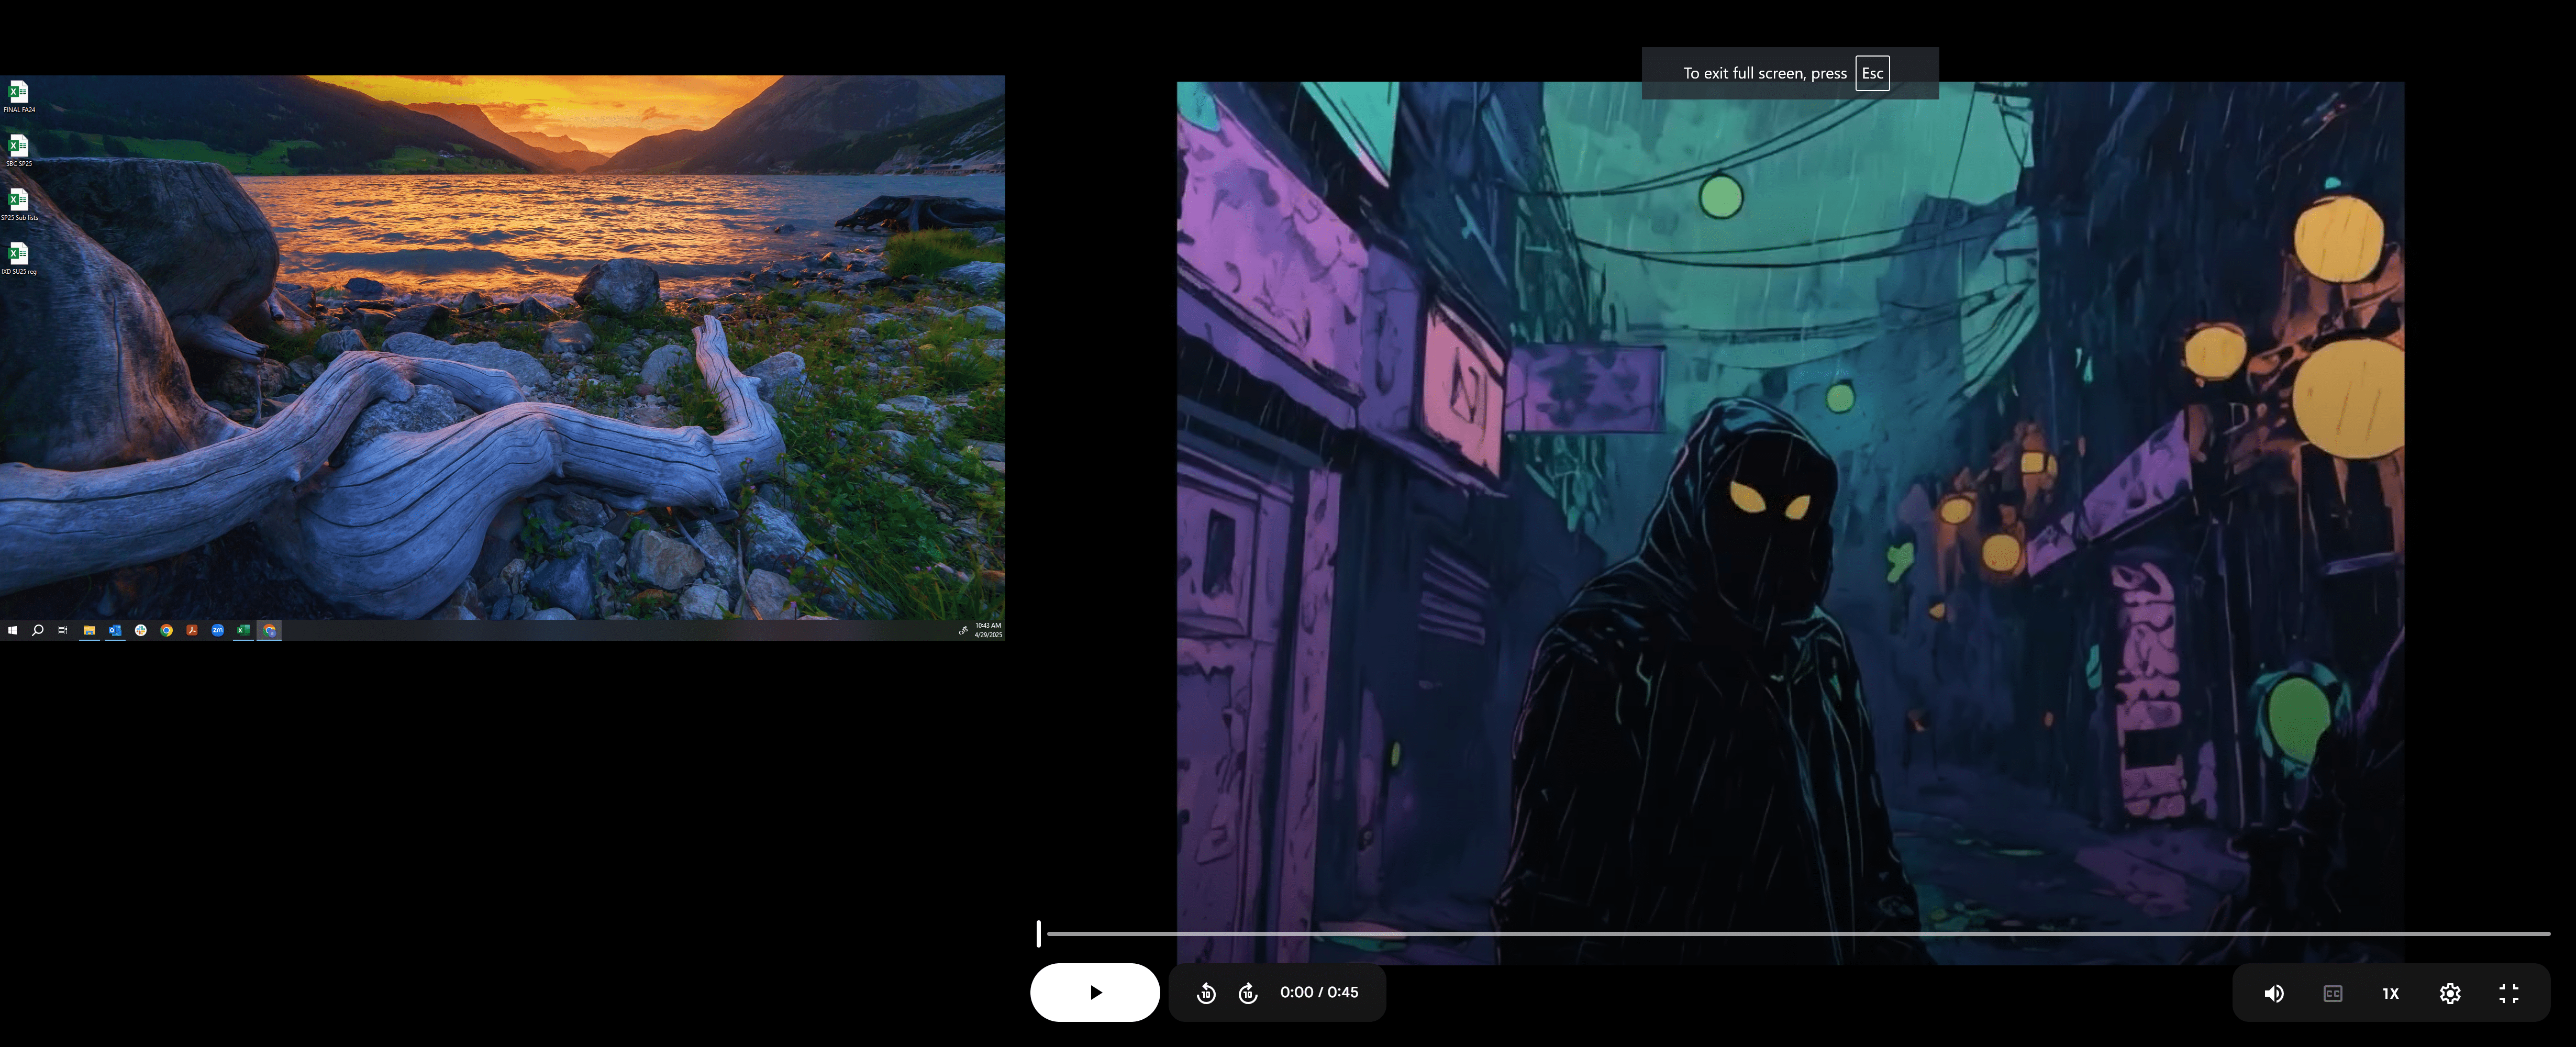Screen dimensions: 2576x1047
Task: Click the taskbar clock and date
Action: point(988,630)
